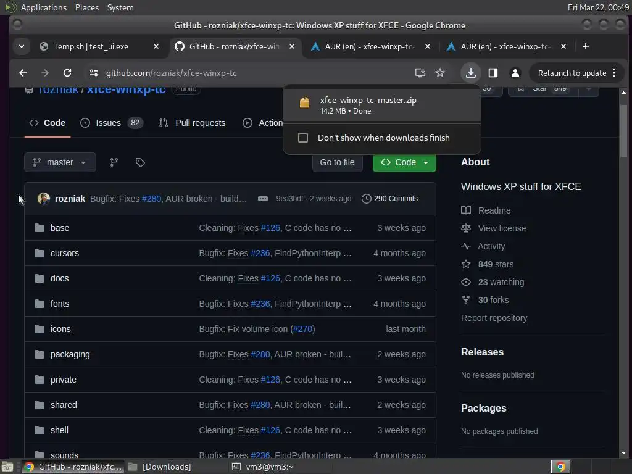The width and height of the screenshot is (632, 474).
Task: Open the shell folder
Action: point(59,430)
